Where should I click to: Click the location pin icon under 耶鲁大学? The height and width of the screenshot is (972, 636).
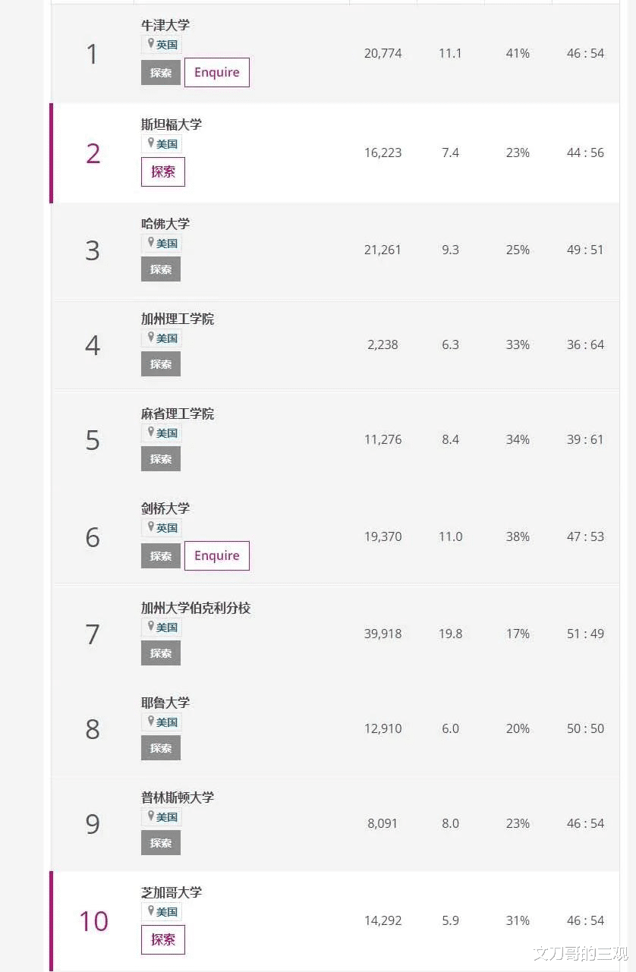click(151, 722)
